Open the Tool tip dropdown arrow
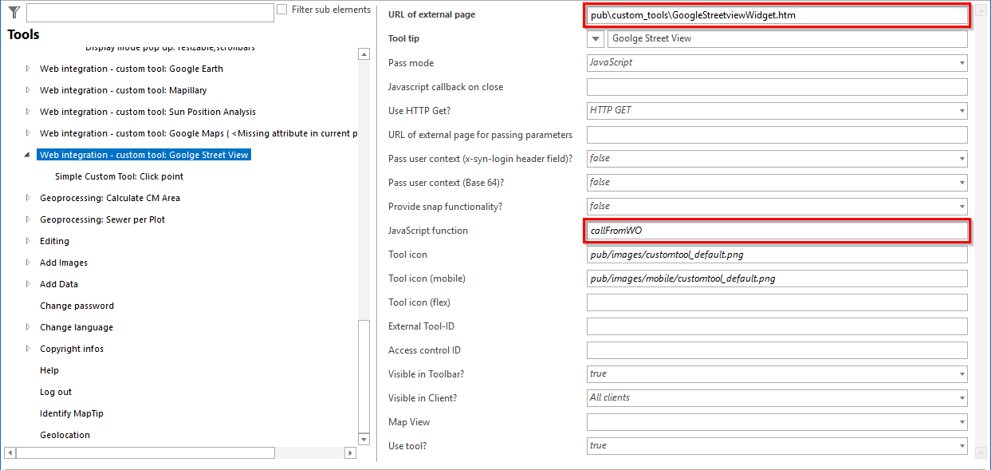991x470 pixels. click(594, 38)
